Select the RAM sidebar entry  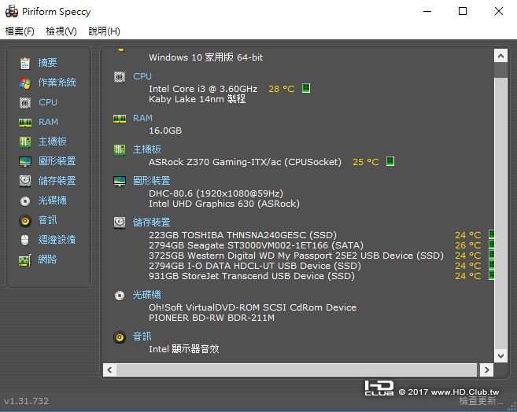[x=48, y=122]
